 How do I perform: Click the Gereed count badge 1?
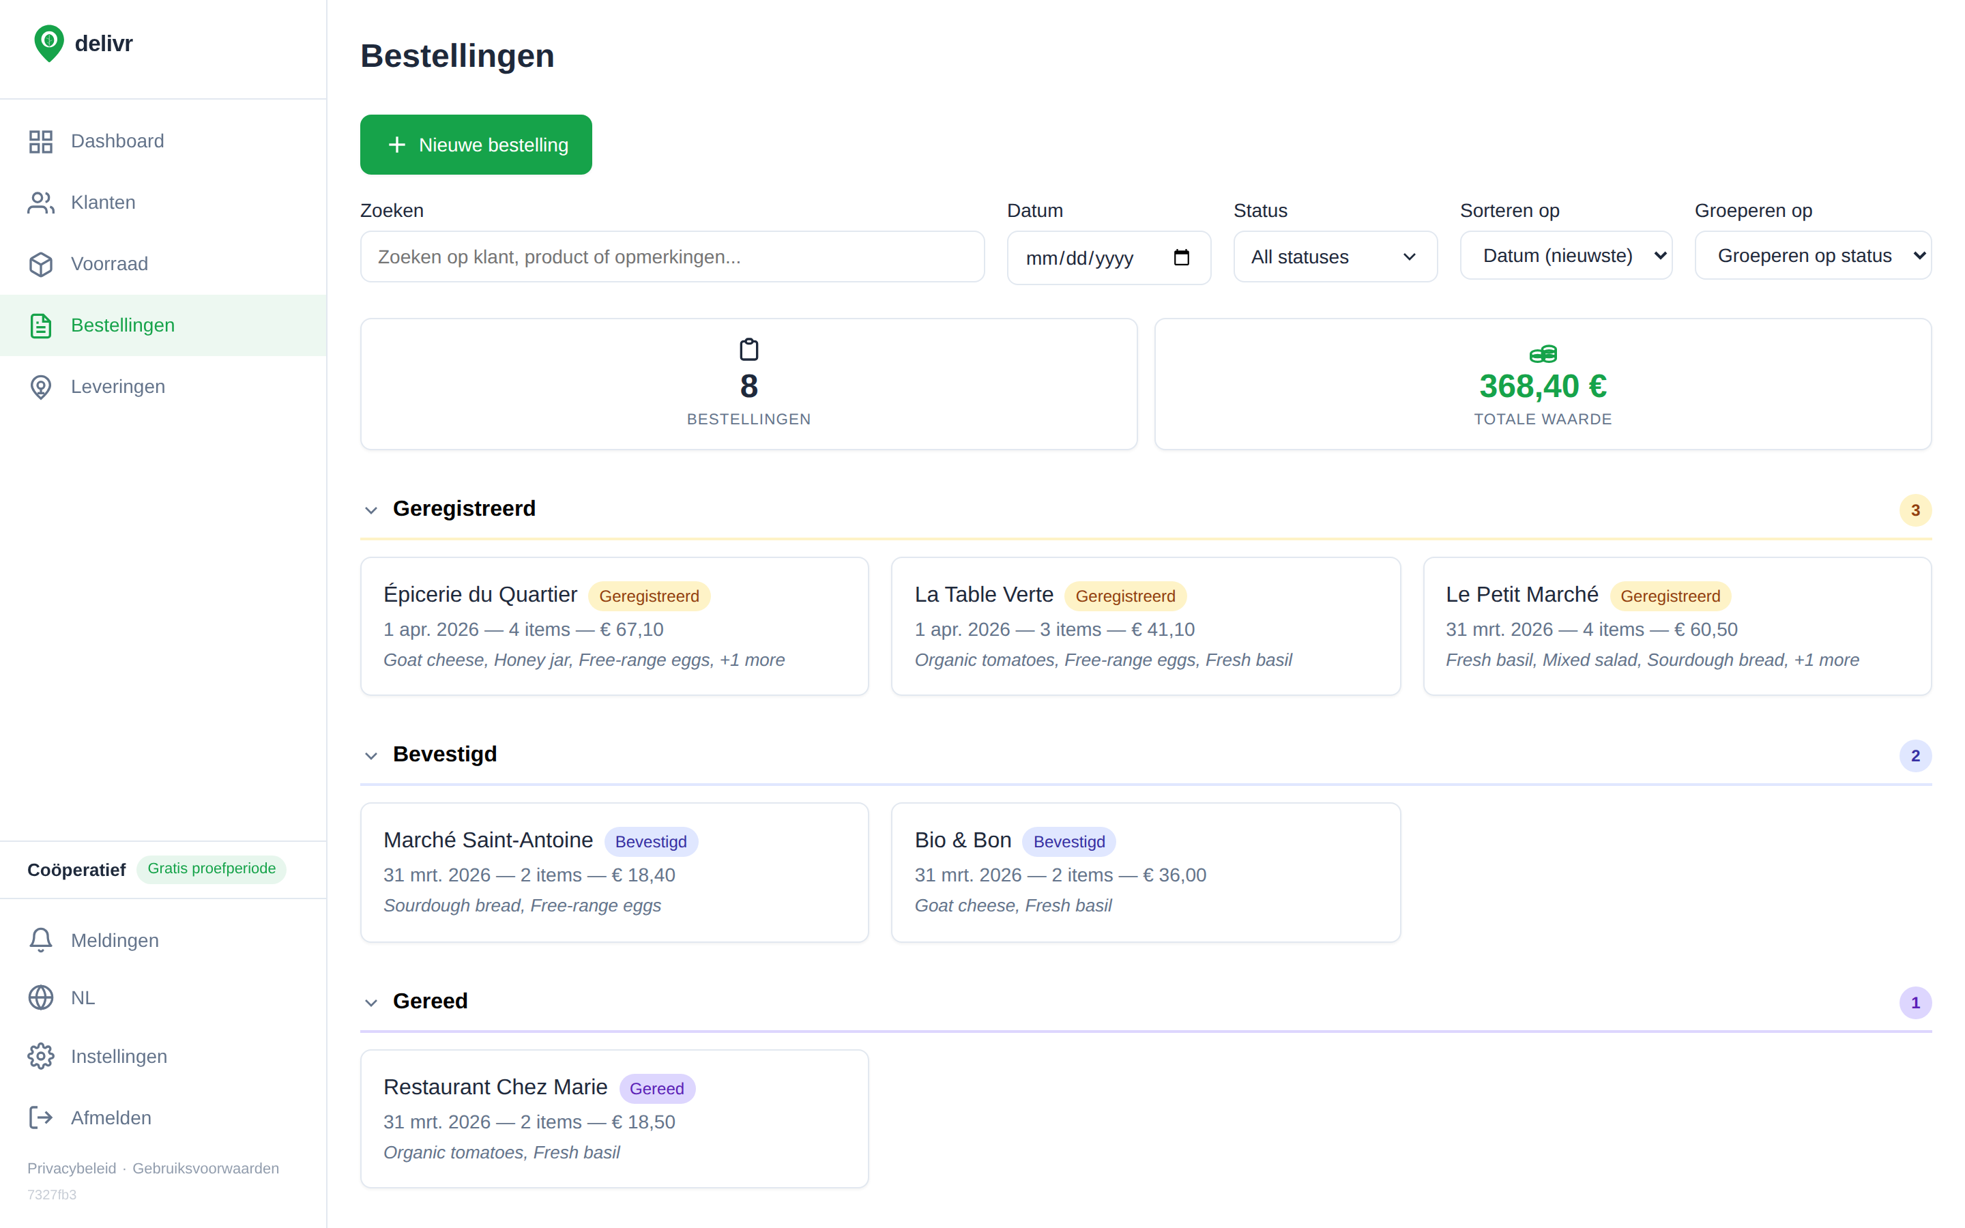point(1915,1002)
